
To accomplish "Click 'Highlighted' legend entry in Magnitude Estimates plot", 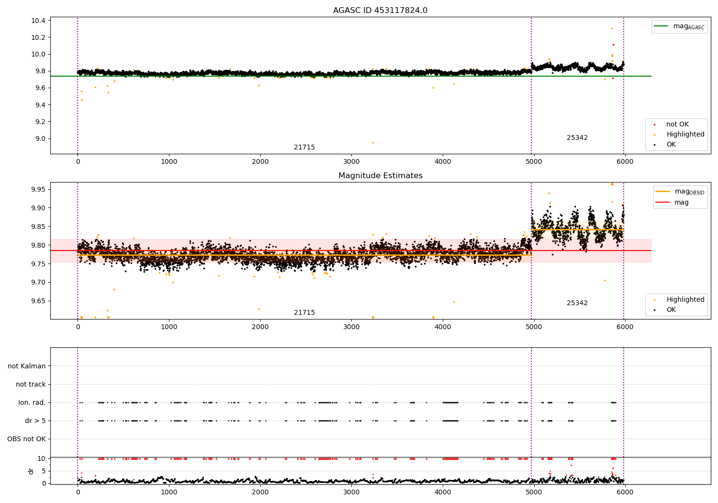I will tap(685, 300).
